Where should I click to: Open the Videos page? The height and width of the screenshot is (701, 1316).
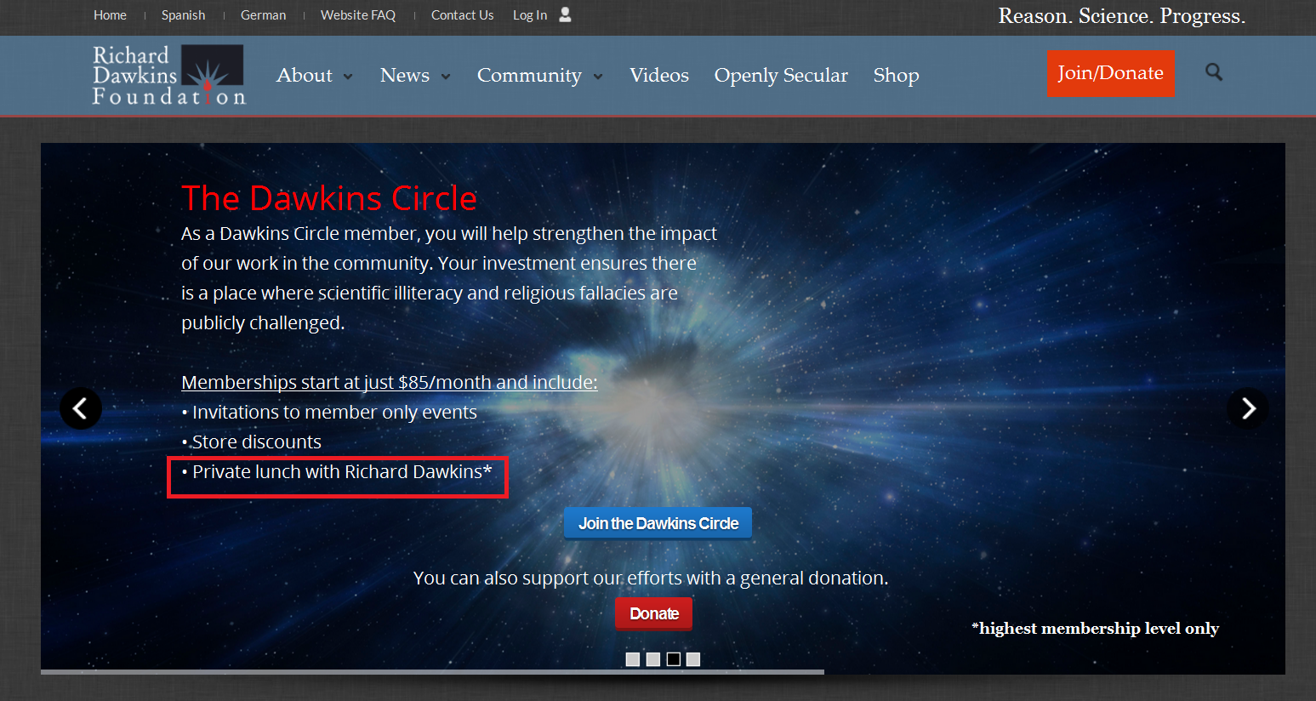(x=658, y=76)
